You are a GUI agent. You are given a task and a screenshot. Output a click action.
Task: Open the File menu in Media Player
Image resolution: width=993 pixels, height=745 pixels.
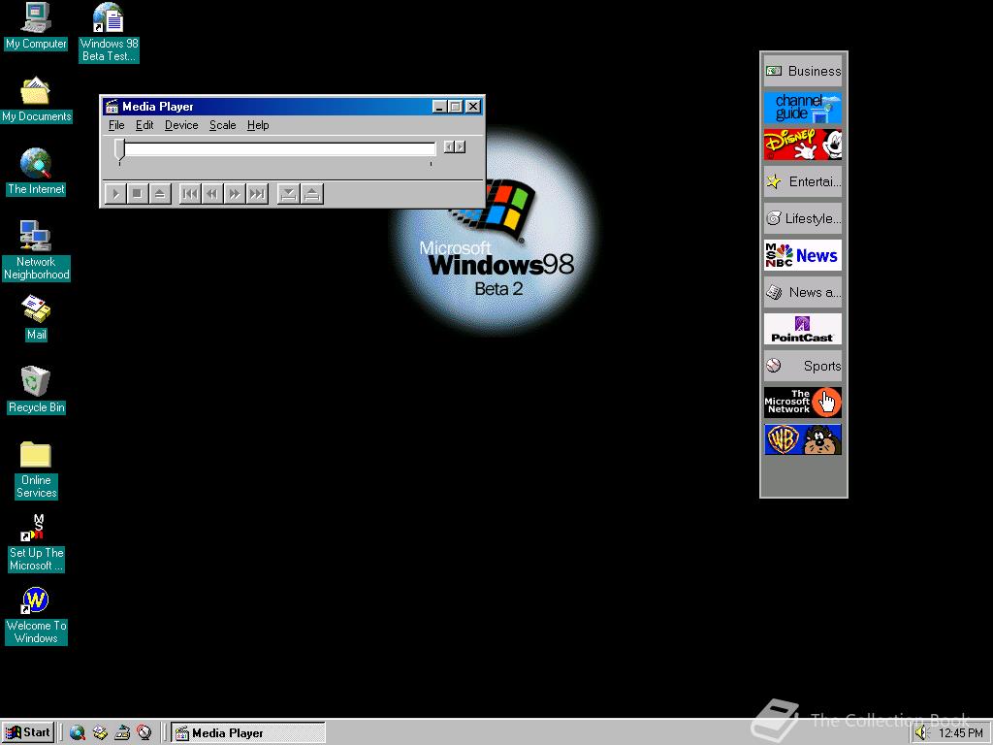116,125
